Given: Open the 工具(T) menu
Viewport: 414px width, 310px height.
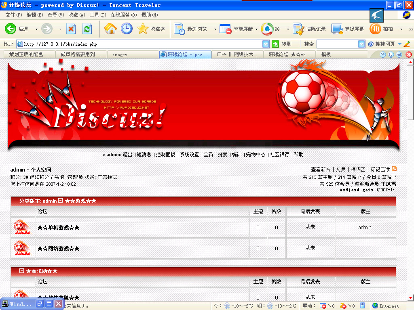Looking at the screenshot, I should pyautogui.click(x=98, y=15).
